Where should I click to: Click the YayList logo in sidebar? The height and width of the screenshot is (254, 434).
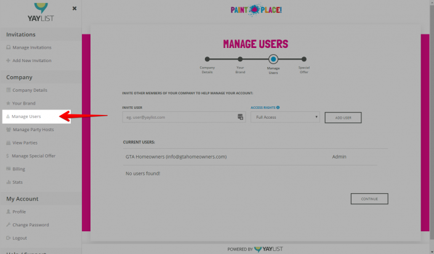coord(41,12)
